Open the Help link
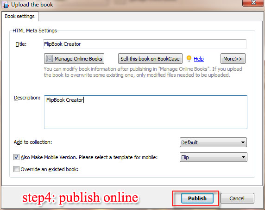Screen dimensions: 265x210 click(199, 59)
